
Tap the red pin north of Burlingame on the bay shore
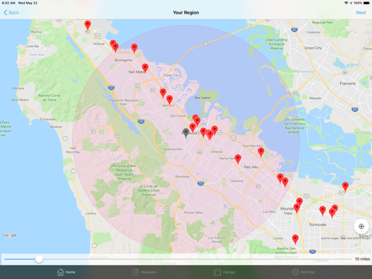coord(134,49)
